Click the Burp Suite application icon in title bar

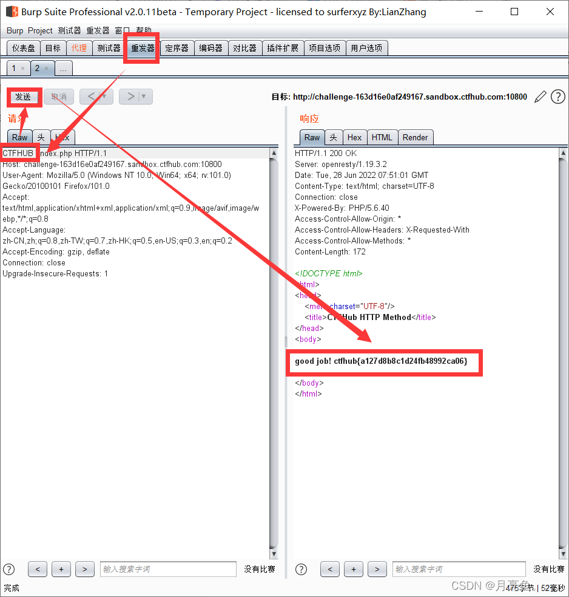(12, 12)
